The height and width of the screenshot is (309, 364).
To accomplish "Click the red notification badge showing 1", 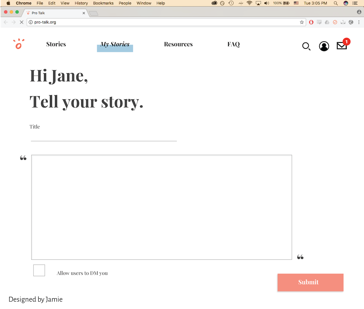I will pos(346,42).
